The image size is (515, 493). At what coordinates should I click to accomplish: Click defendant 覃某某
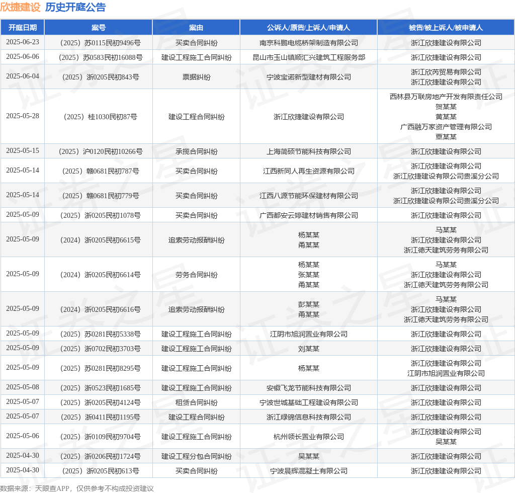pyautogui.click(x=446, y=137)
